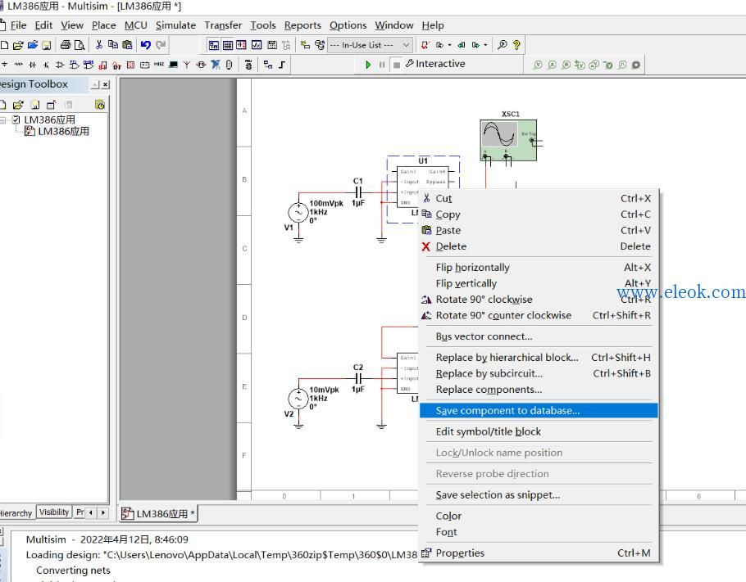Click the blue Undo arrow icon
The image size is (746, 582).
coord(146,45)
